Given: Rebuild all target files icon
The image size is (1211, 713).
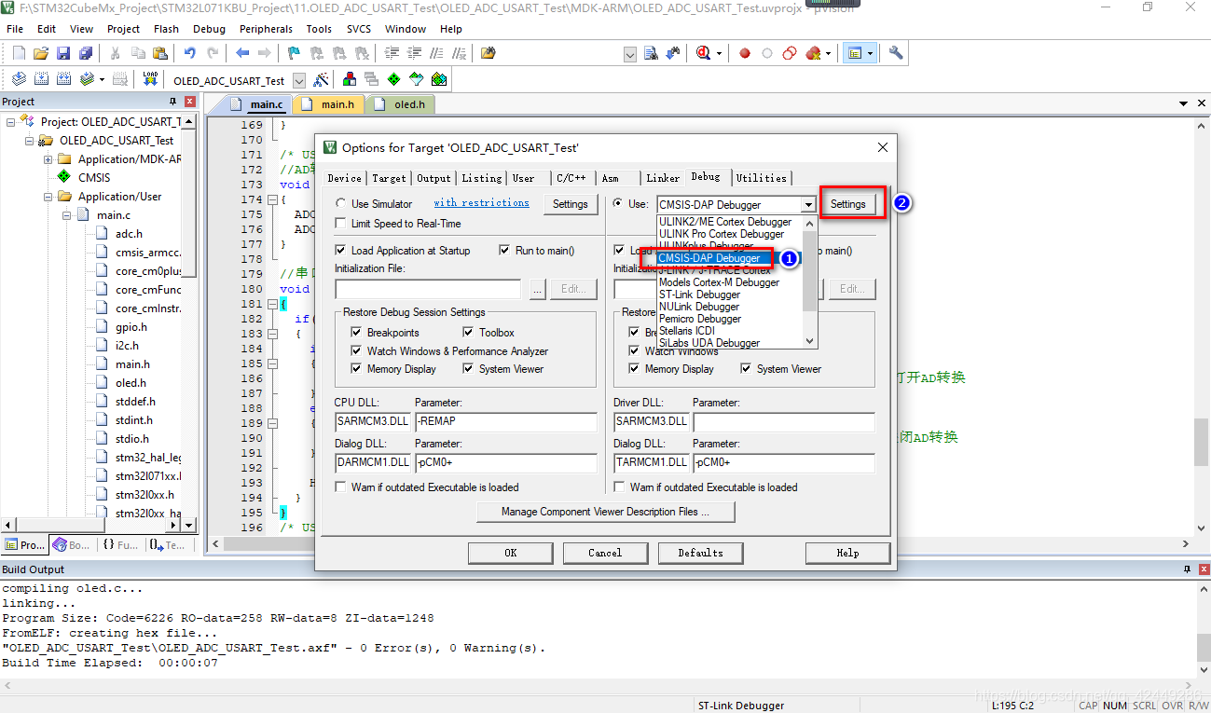Looking at the screenshot, I should tap(63, 79).
